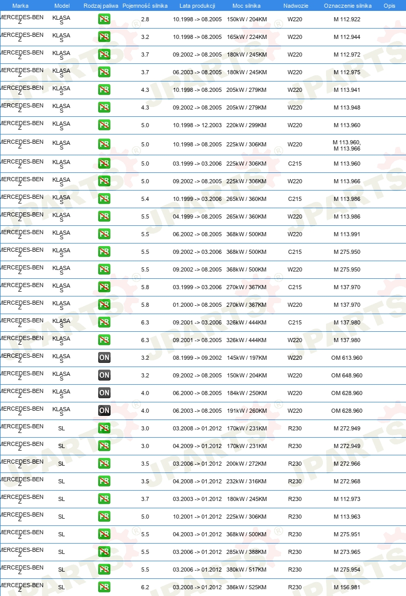Select the power value 184kW / 250KM
The width and height of the screenshot is (406, 596).
(247, 393)
